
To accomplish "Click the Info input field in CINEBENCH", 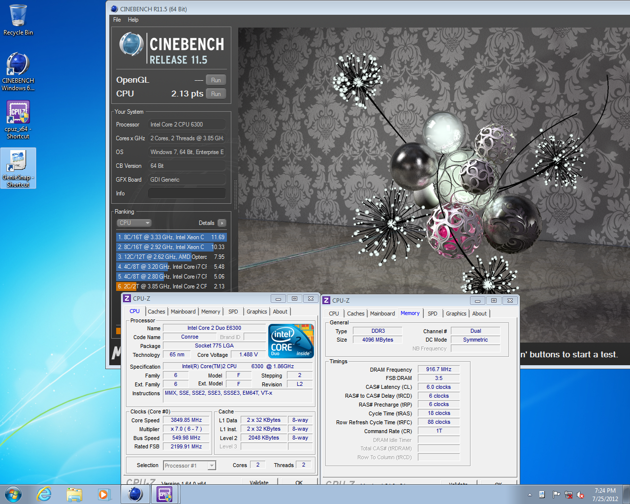I will [x=187, y=193].
